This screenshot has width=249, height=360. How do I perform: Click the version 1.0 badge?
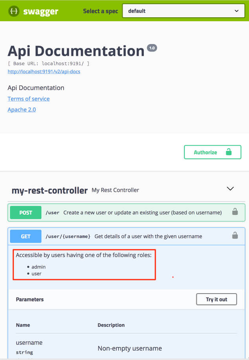[x=152, y=48]
